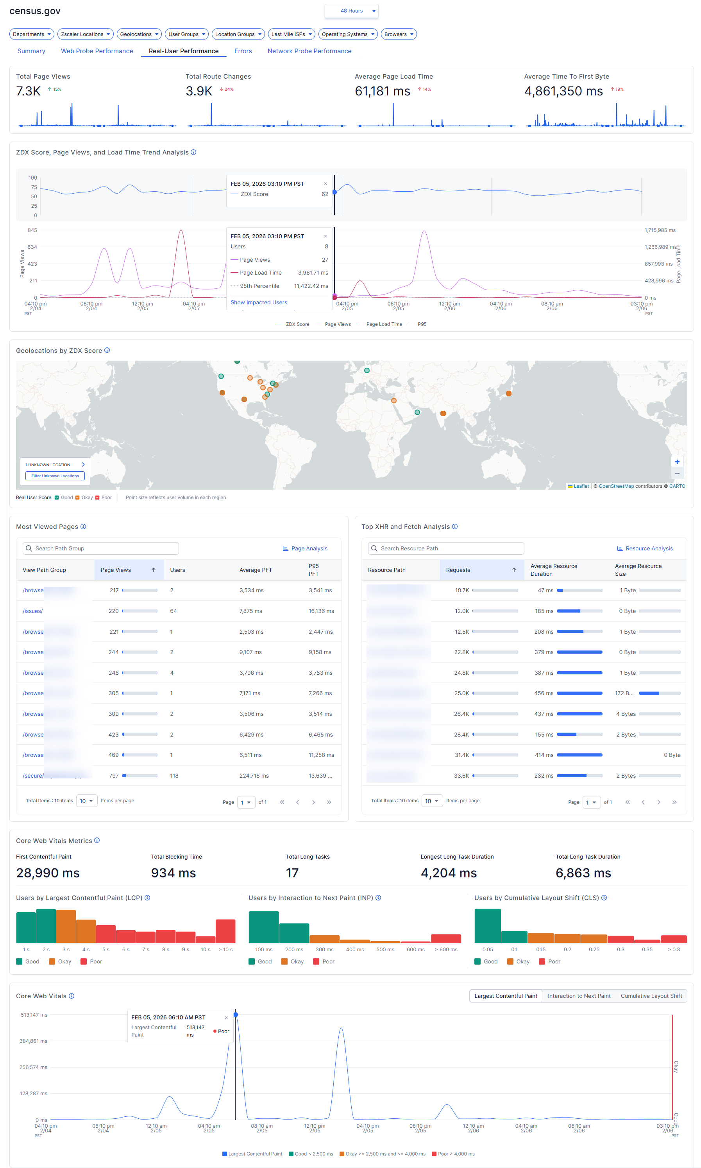701x1168 pixels.
Task: Click the Show Impacted Users link
Action: point(258,303)
